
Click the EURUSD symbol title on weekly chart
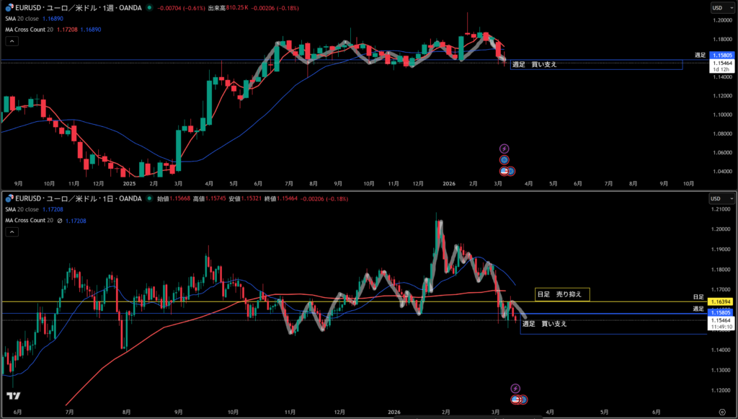(72, 7)
